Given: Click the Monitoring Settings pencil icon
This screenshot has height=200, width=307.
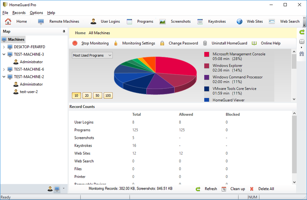Looking at the screenshot, I should pos(116,43).
